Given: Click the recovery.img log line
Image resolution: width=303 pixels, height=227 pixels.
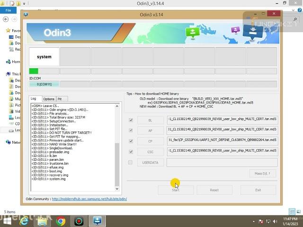Looking at the screenshot, I should click(50, 175).
